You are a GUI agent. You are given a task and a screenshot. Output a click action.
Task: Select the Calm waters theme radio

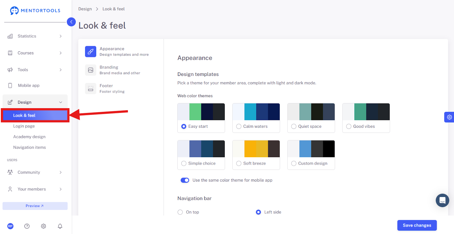tap(239, 126)
